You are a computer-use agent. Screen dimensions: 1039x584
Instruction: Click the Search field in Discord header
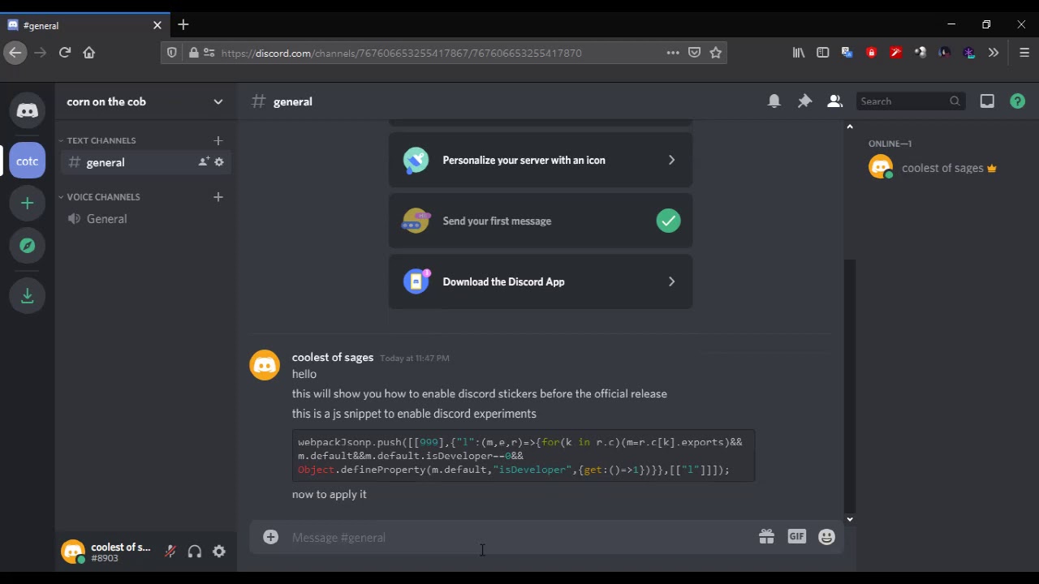point(909,101)
